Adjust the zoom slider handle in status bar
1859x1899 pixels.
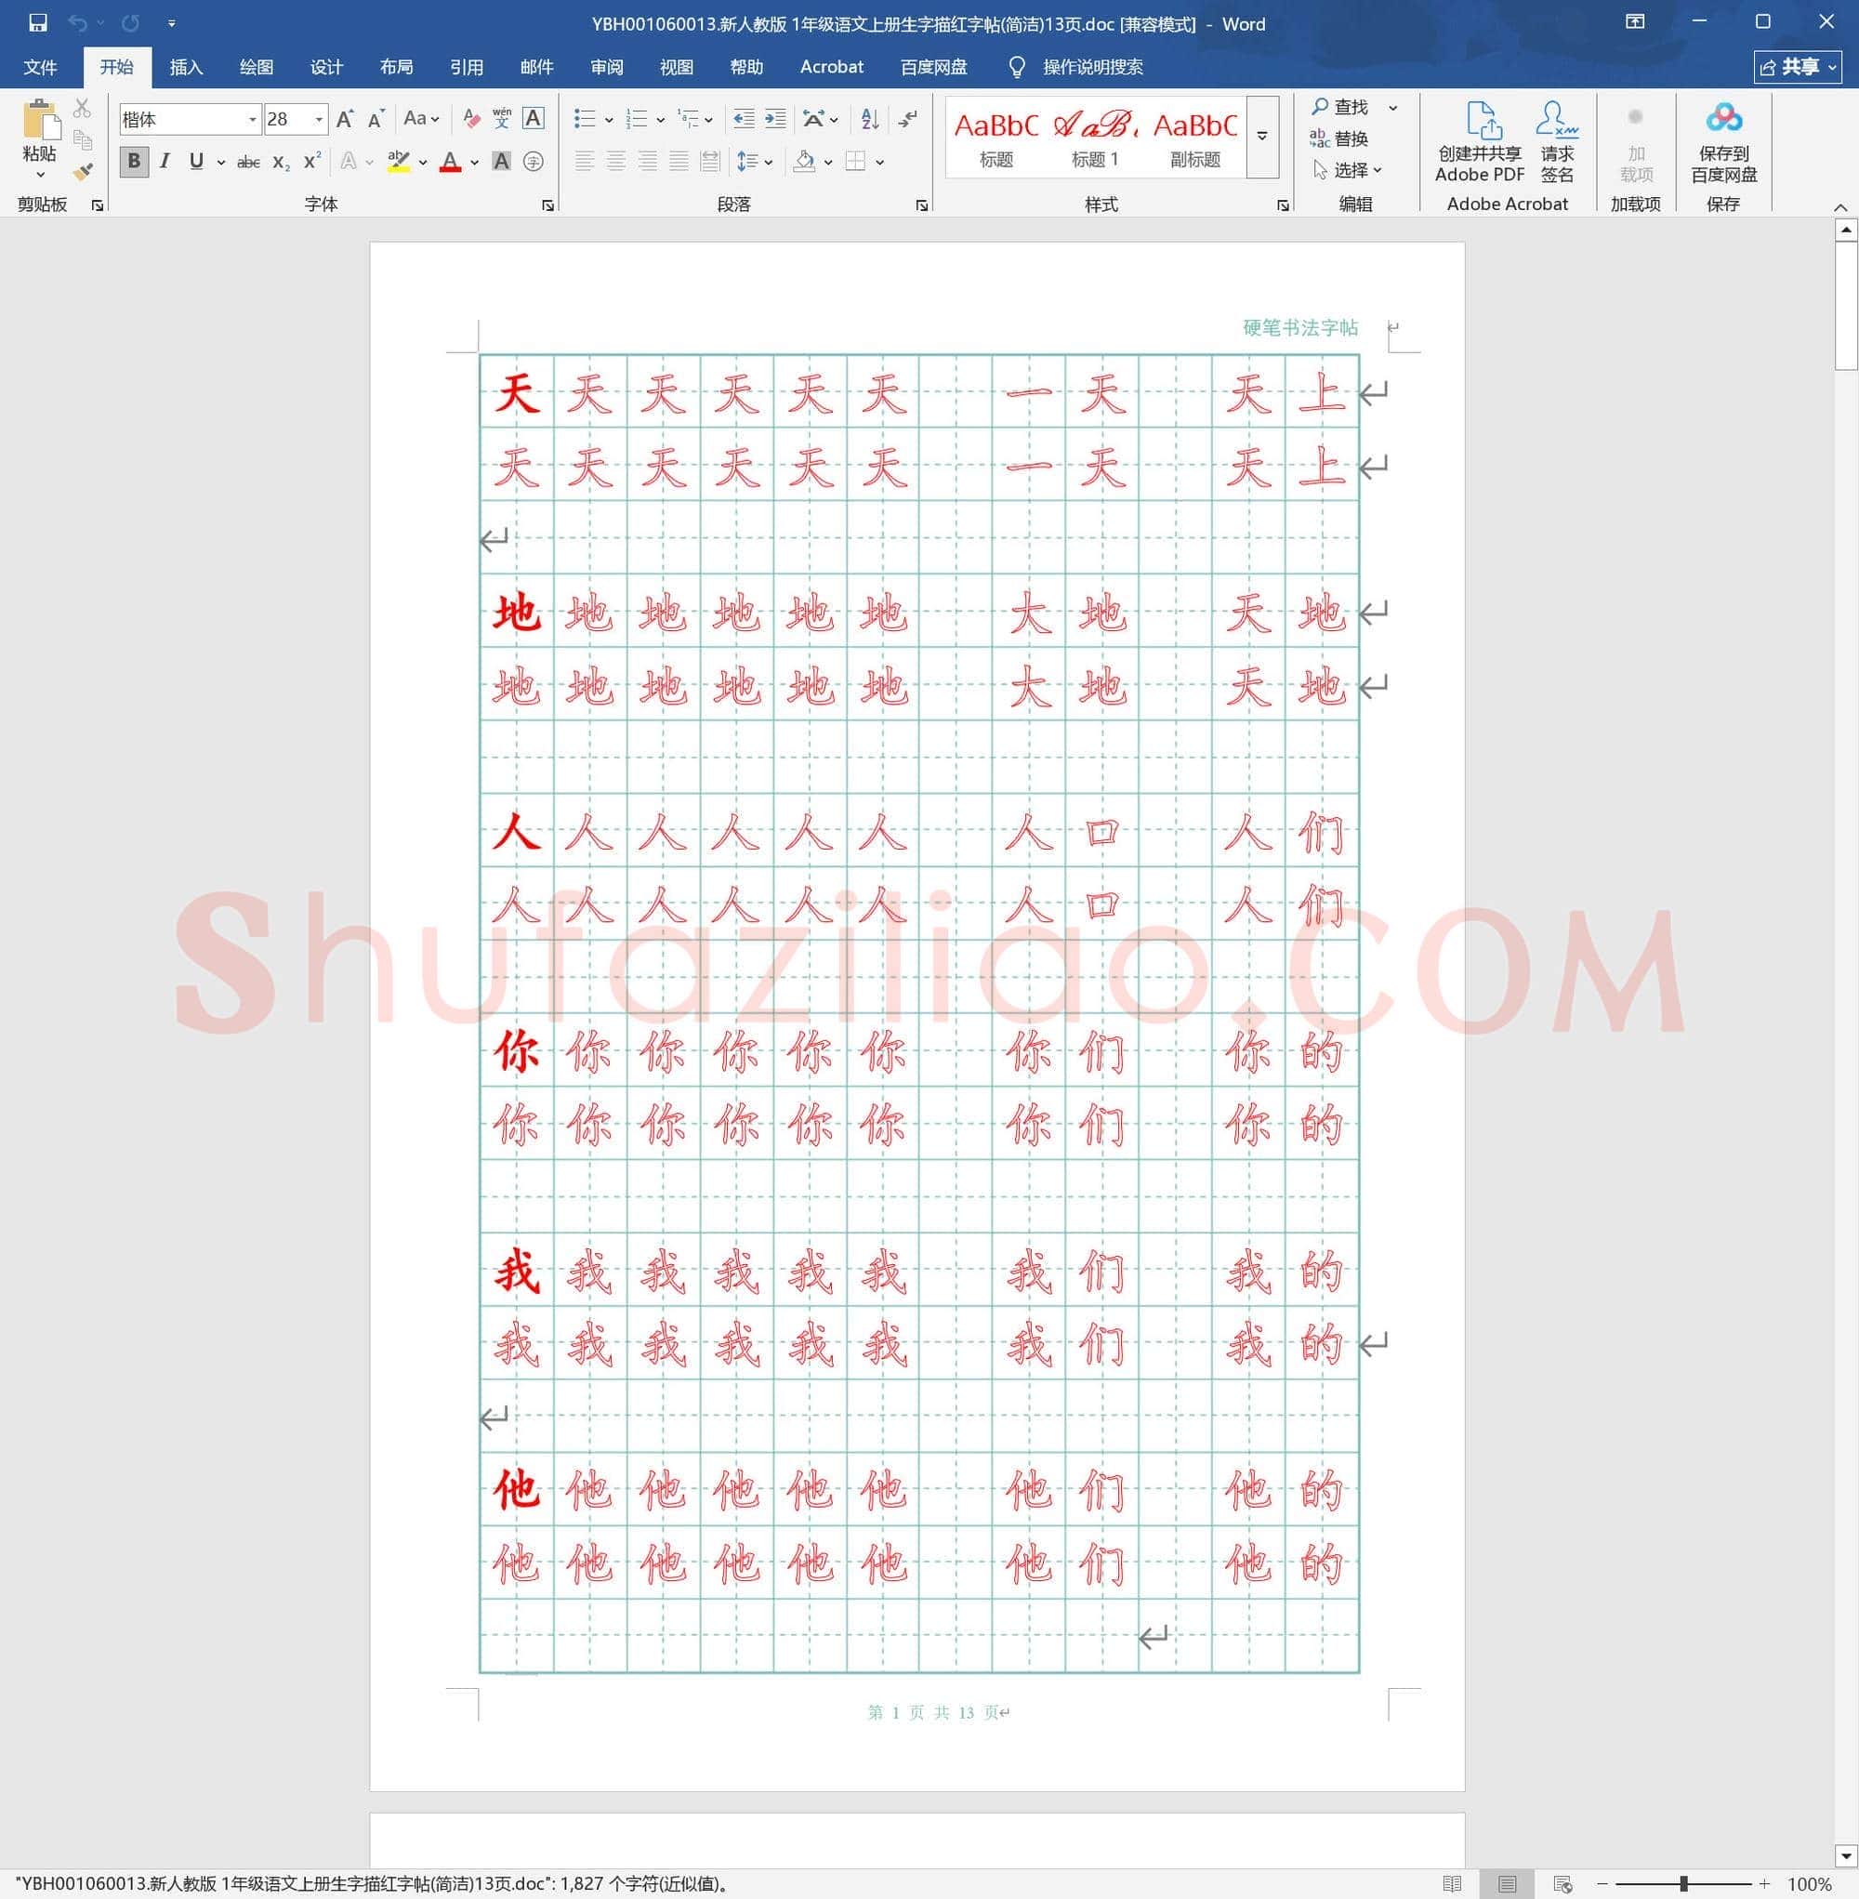coord(1684,1883)
